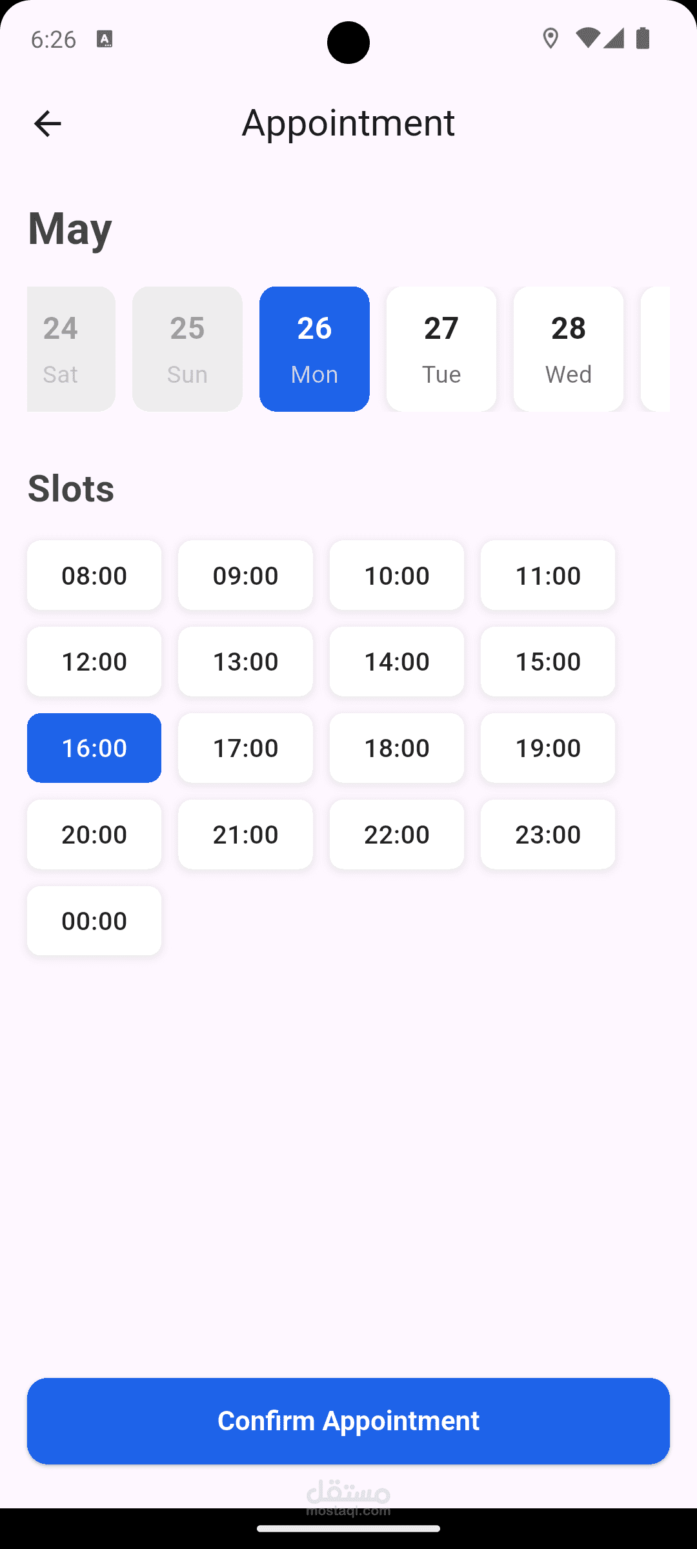Pick the 08:00 time slot
The width and height of the screenshot is (697, 1549).
click(x=94, y=575)
